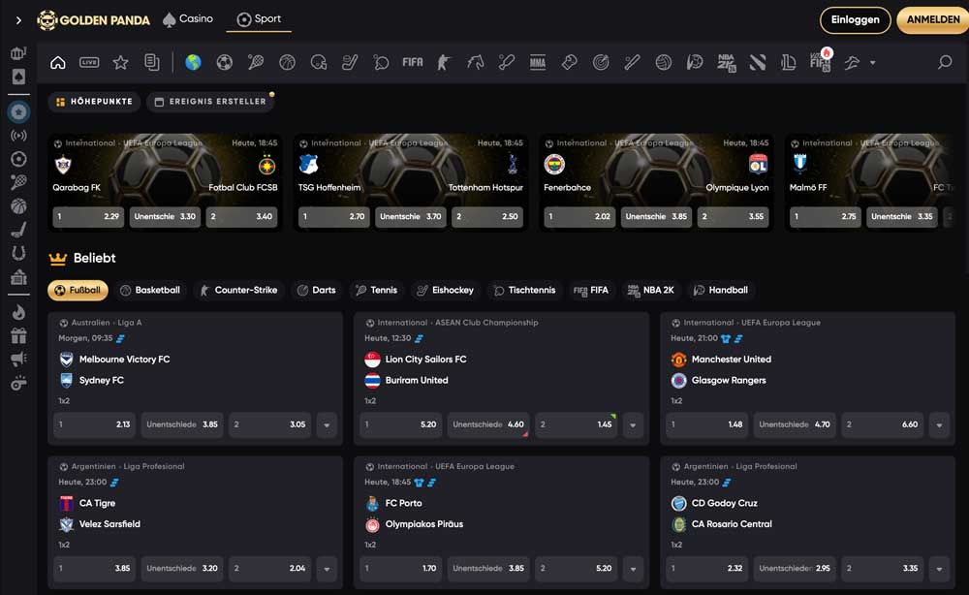The width and height of the screenshot is (969, 595).
Task: Expand more markets for FC Porto match
Action: coord(633,569)
